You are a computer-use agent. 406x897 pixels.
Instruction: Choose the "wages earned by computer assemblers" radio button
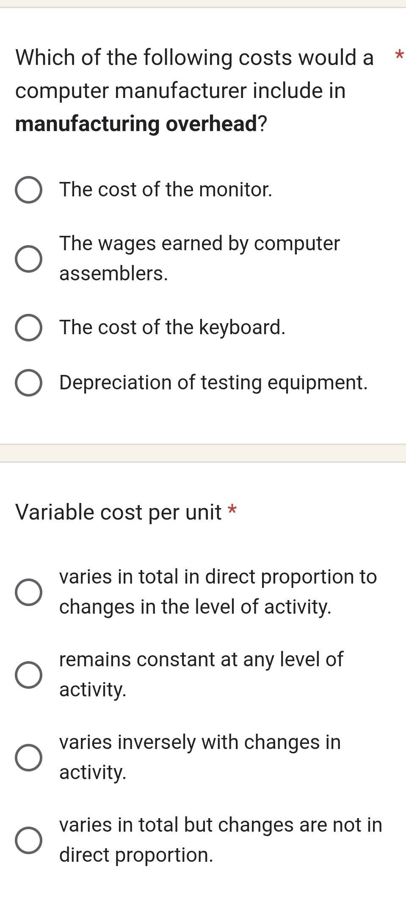click(28, 259)
